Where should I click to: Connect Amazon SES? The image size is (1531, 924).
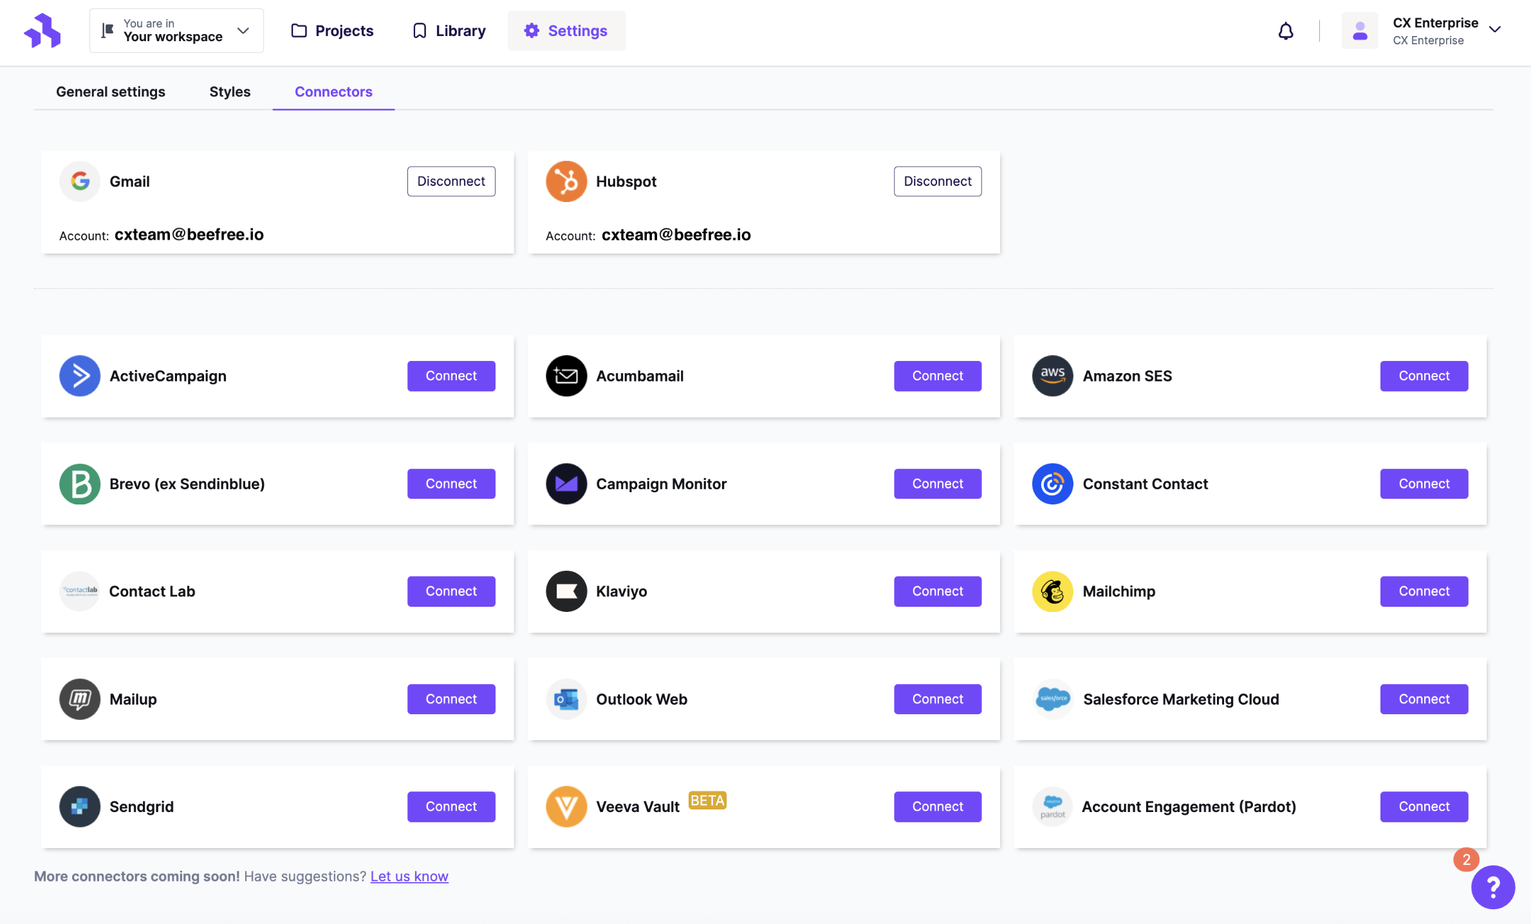tap(1424, 376)
